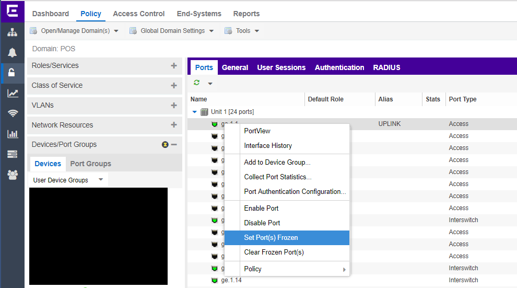Click the Analytics line chart sidebar icon
Screen dimensions: 517x288
click(12, 93)
